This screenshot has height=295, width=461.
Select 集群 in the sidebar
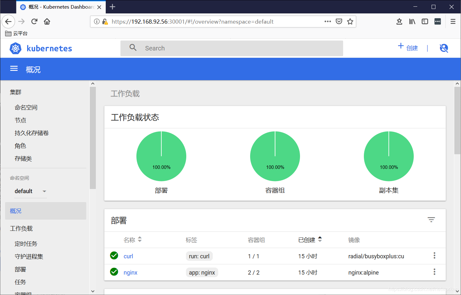click(x=16, y=92)
